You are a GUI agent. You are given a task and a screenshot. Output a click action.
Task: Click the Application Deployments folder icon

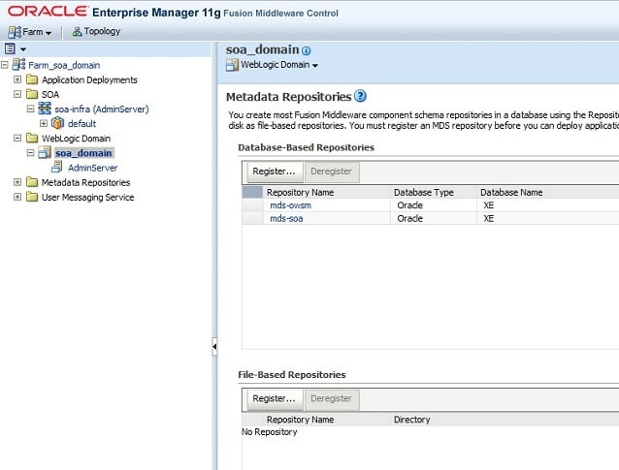tap(32, 79)
